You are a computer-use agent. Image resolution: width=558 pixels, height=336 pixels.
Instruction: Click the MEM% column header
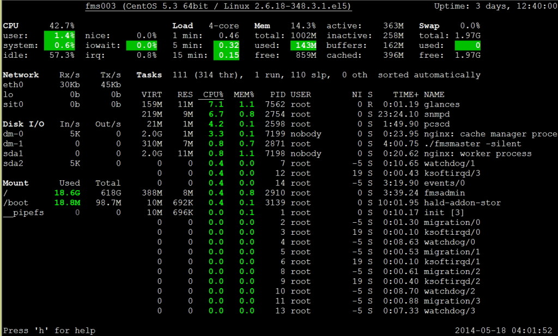[244, 95]
